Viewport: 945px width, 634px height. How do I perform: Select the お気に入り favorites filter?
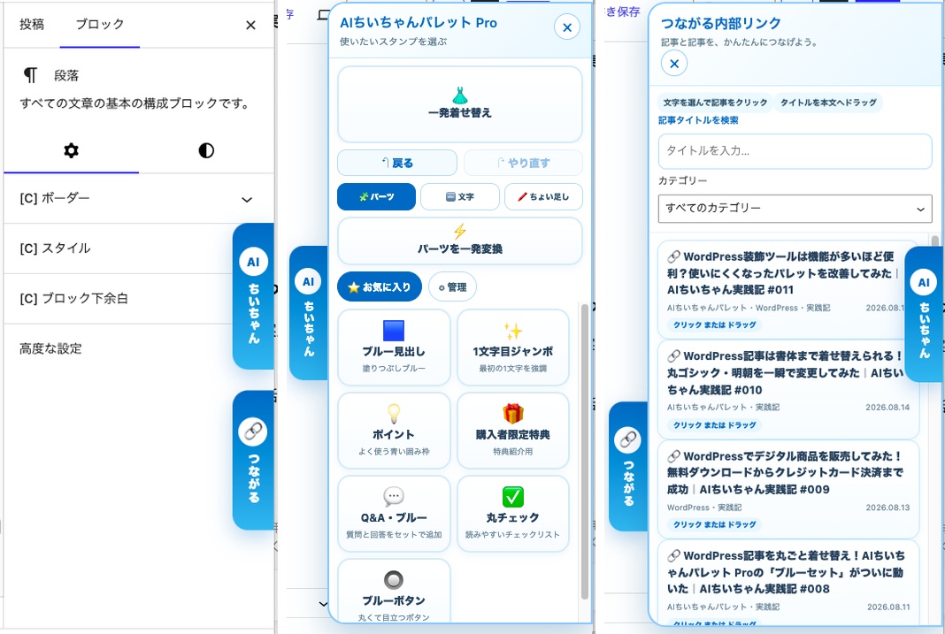click(x=380, y=286)
